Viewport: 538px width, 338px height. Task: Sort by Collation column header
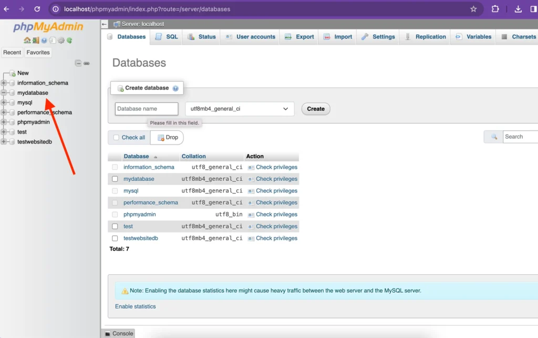193,157
